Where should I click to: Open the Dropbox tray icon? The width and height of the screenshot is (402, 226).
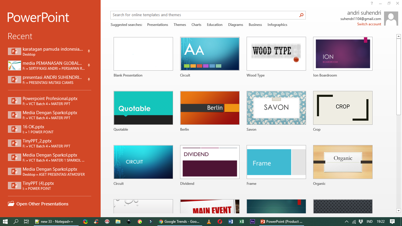(361, 222)
